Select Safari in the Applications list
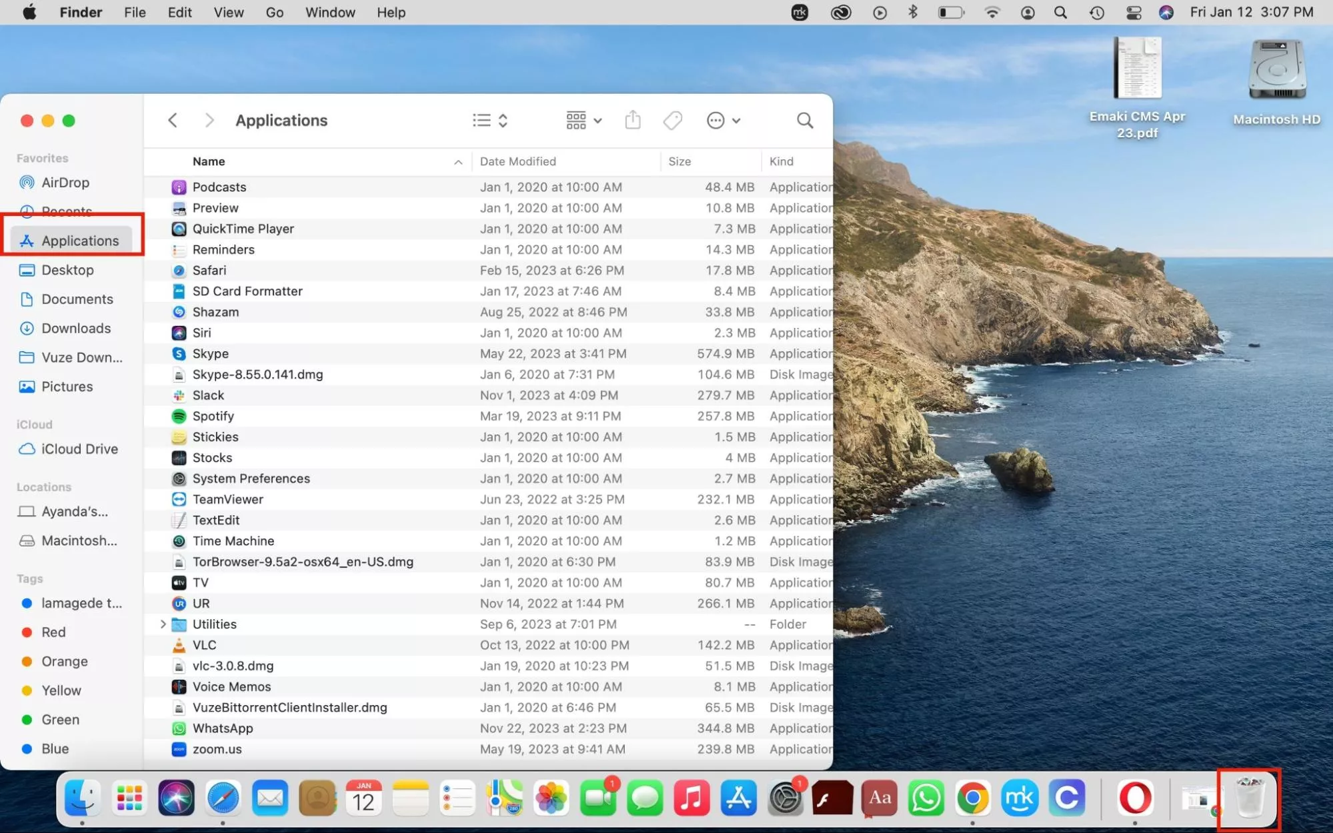This screenshot has height=833, width=1333. point(489,271)
